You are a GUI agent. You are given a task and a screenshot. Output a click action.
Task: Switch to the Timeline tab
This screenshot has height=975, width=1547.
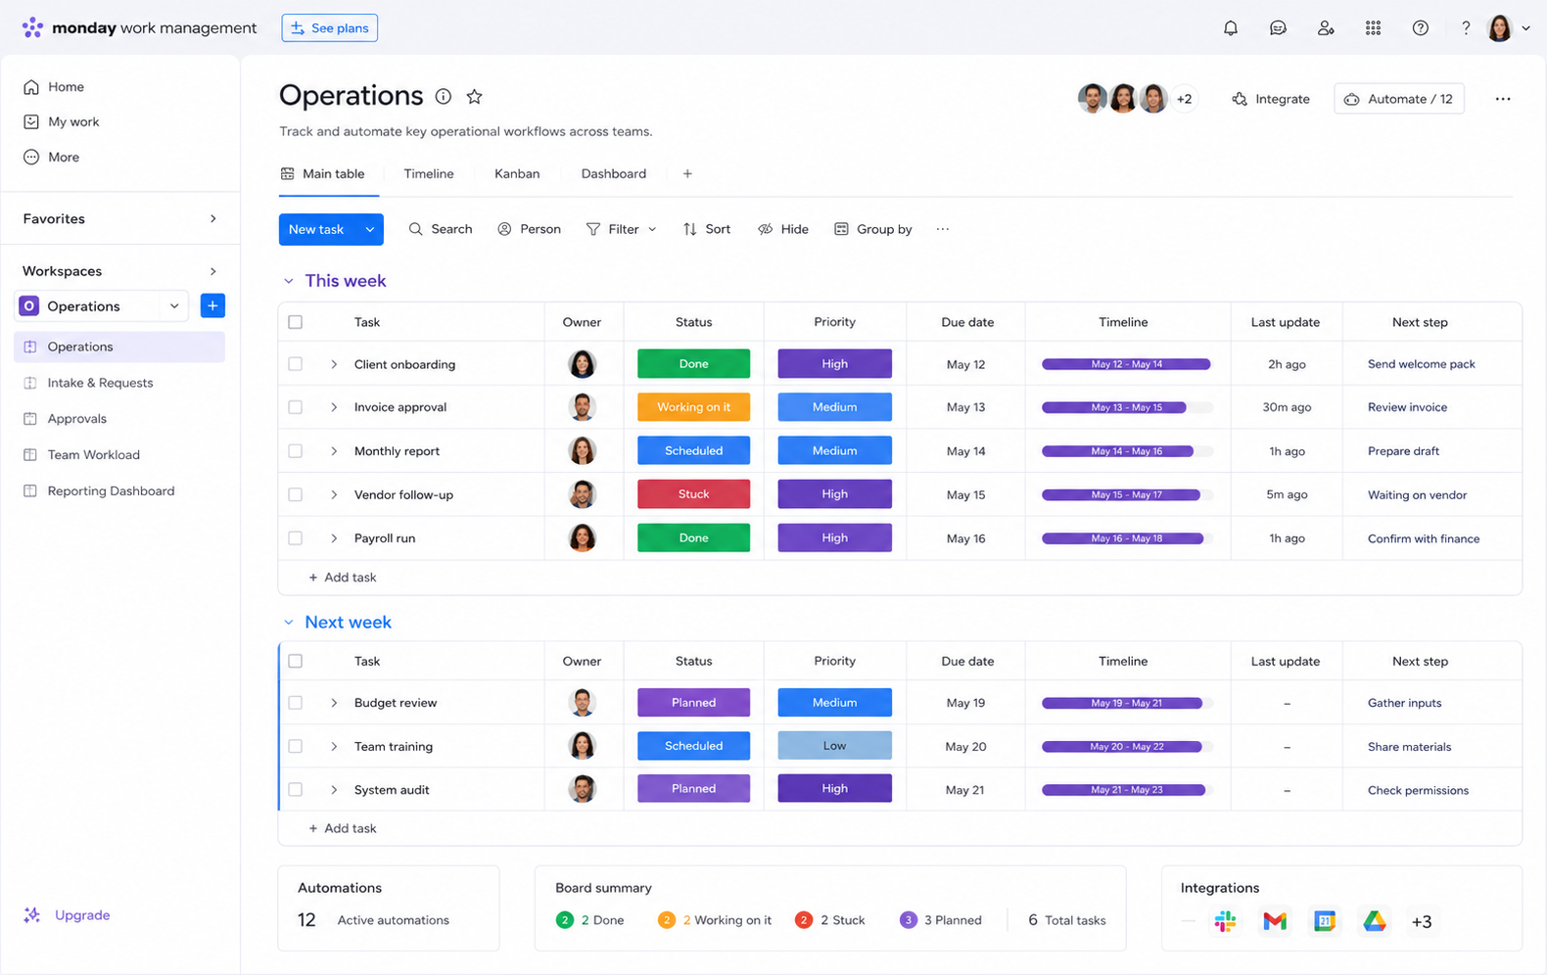pyautogui.click(x=429, y=173)
